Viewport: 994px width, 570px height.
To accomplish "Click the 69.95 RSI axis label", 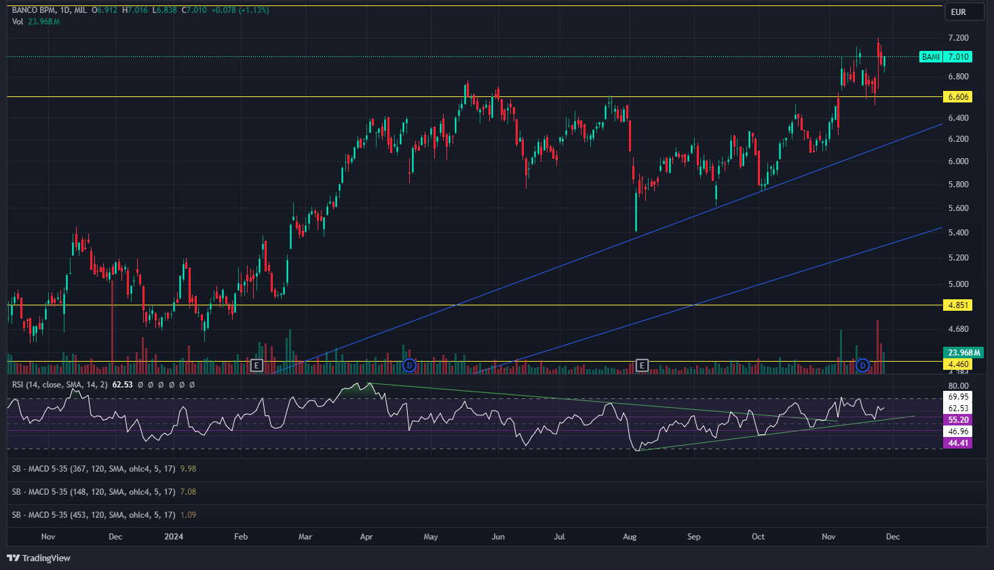I will 958,397.
